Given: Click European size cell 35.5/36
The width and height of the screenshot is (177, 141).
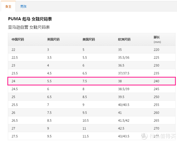Looking at the screenshot, I should click(124, 58).
